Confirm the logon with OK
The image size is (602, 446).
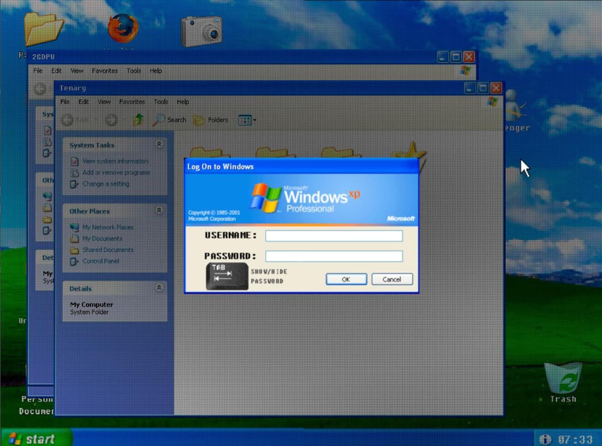pyautogui.click(x=346, y=279)
